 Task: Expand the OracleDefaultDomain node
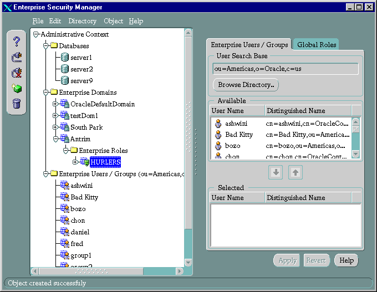pos(55,104)
